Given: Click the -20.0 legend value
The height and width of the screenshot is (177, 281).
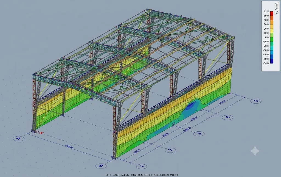Looking at the screenshot, I should (266, 46).
